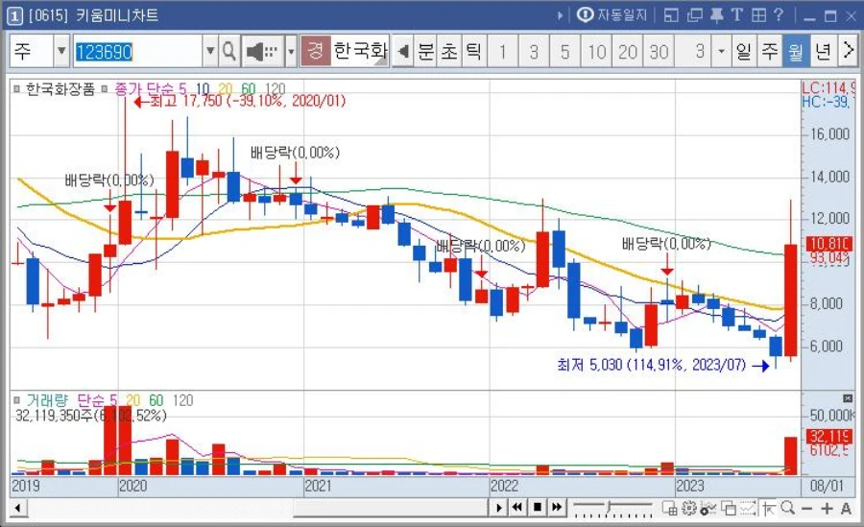The width and height of the screenshot is (864, 527).
Task: Click the small title bar arrow icon
Action: 560,15
